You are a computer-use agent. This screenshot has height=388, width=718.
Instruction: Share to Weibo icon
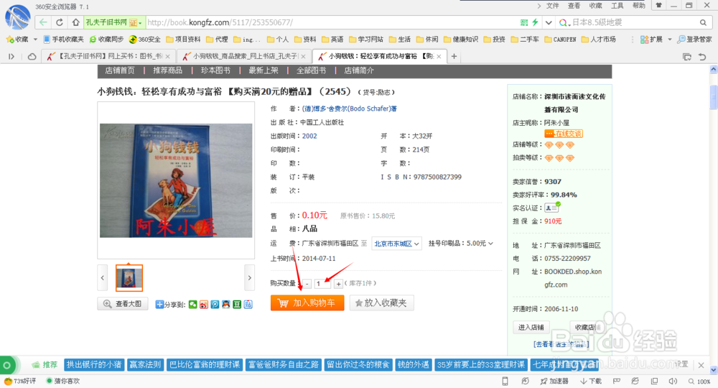click(204, 304)
